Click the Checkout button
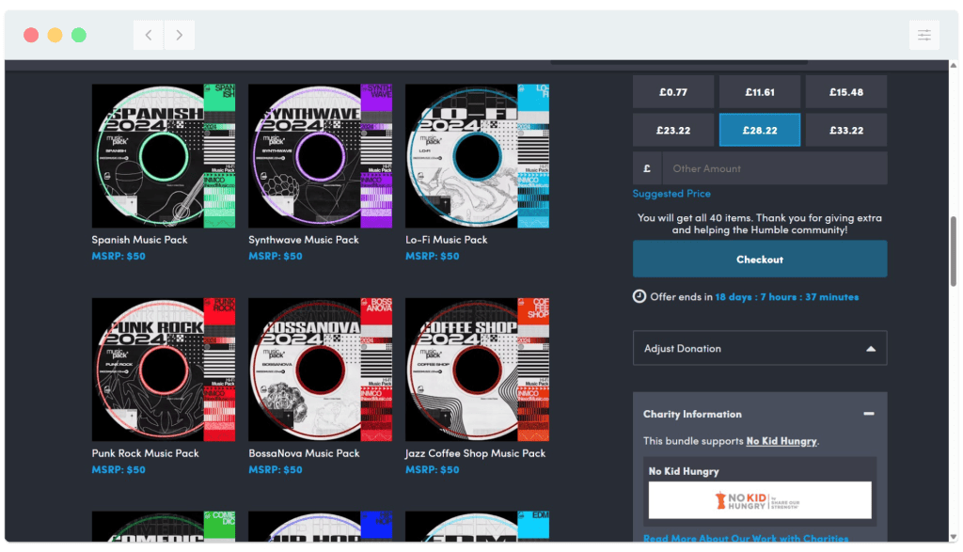The image size is (963, 552). point(760,258)
